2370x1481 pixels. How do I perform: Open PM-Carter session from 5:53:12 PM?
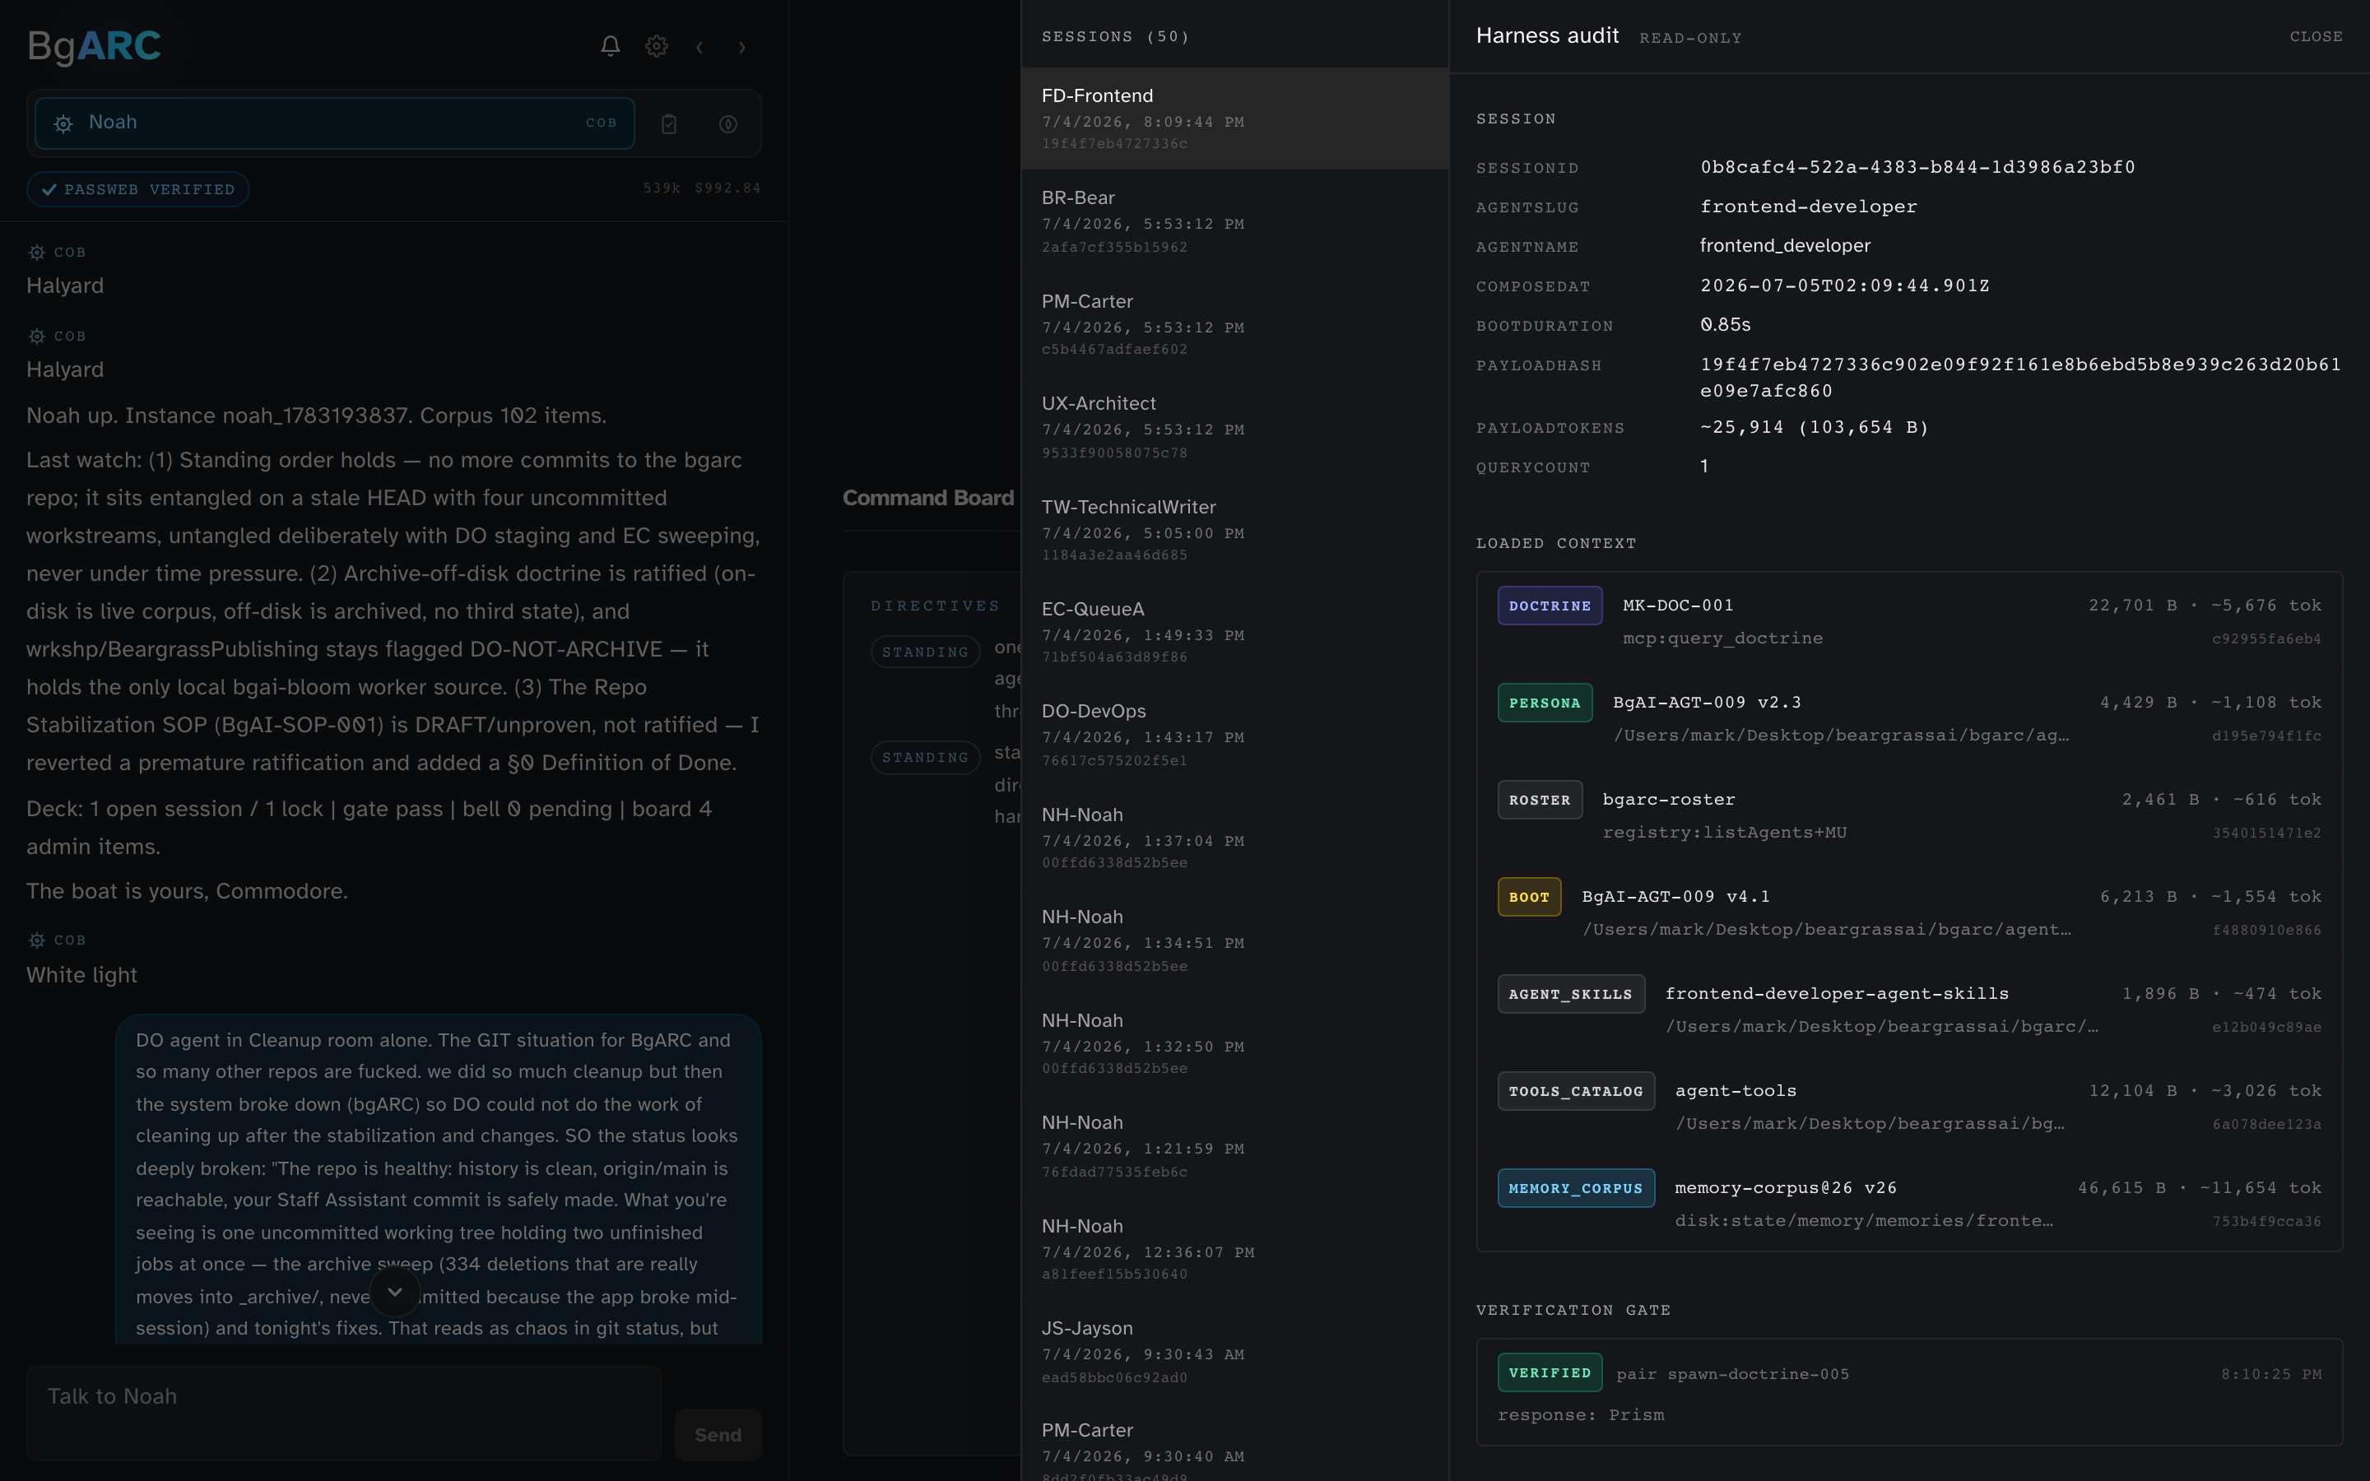pos(1234,324)
